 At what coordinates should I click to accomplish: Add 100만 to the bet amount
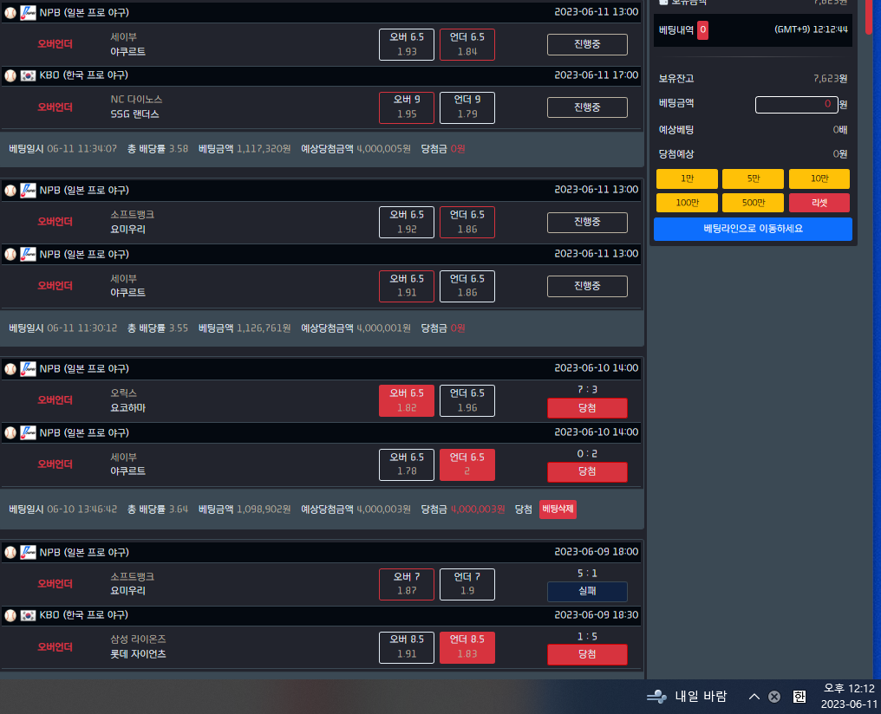click(687, 203)
